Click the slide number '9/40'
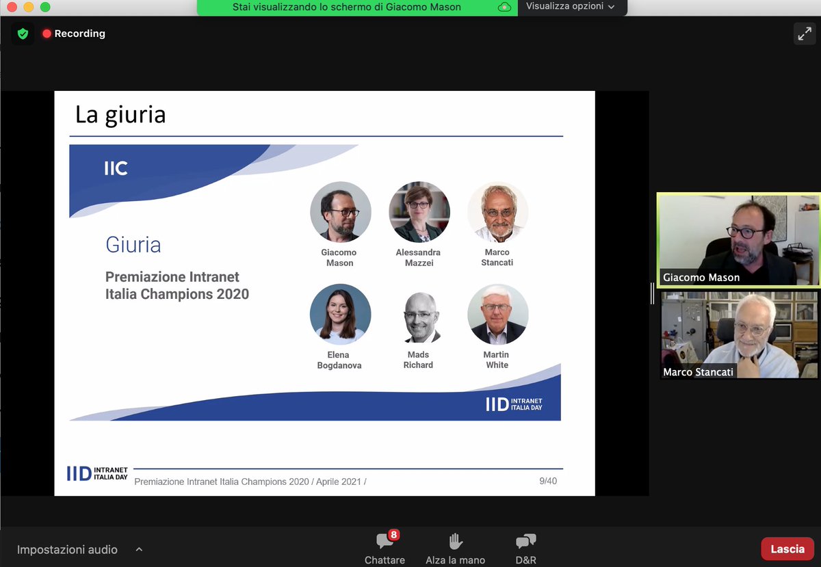 pyautogui.click(x=548, y=481)
